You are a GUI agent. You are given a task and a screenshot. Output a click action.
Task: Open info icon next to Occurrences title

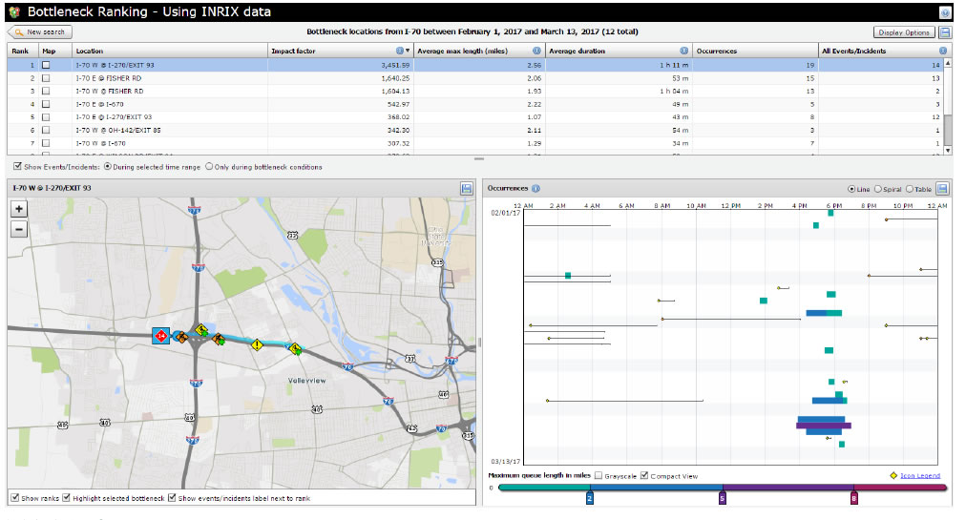point(535,189)
